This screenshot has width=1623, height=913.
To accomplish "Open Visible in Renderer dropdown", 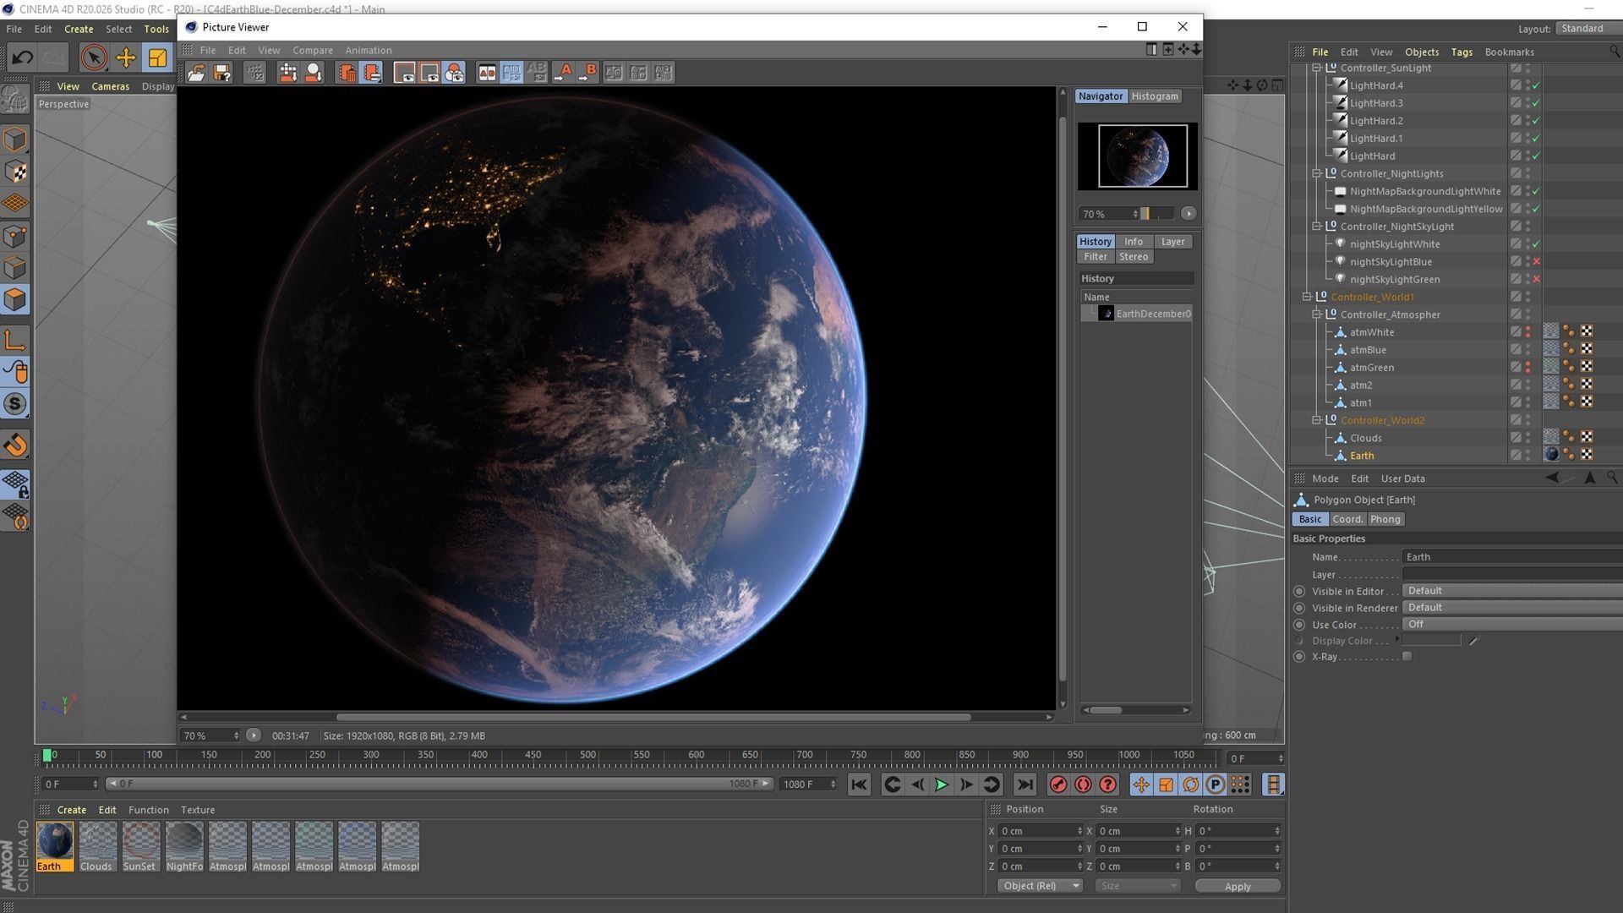I will click(1512, 608).
